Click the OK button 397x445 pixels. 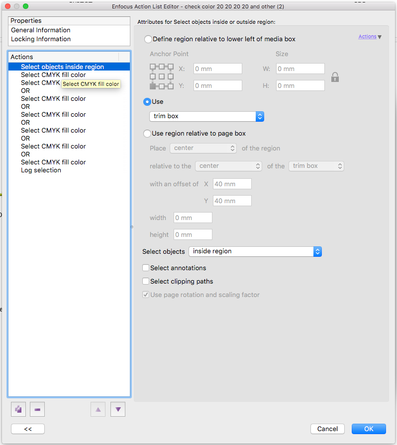tap(369, 429)
